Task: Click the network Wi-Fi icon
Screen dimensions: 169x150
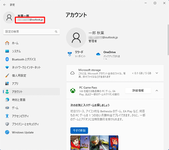Action: [x=7, y=67]
